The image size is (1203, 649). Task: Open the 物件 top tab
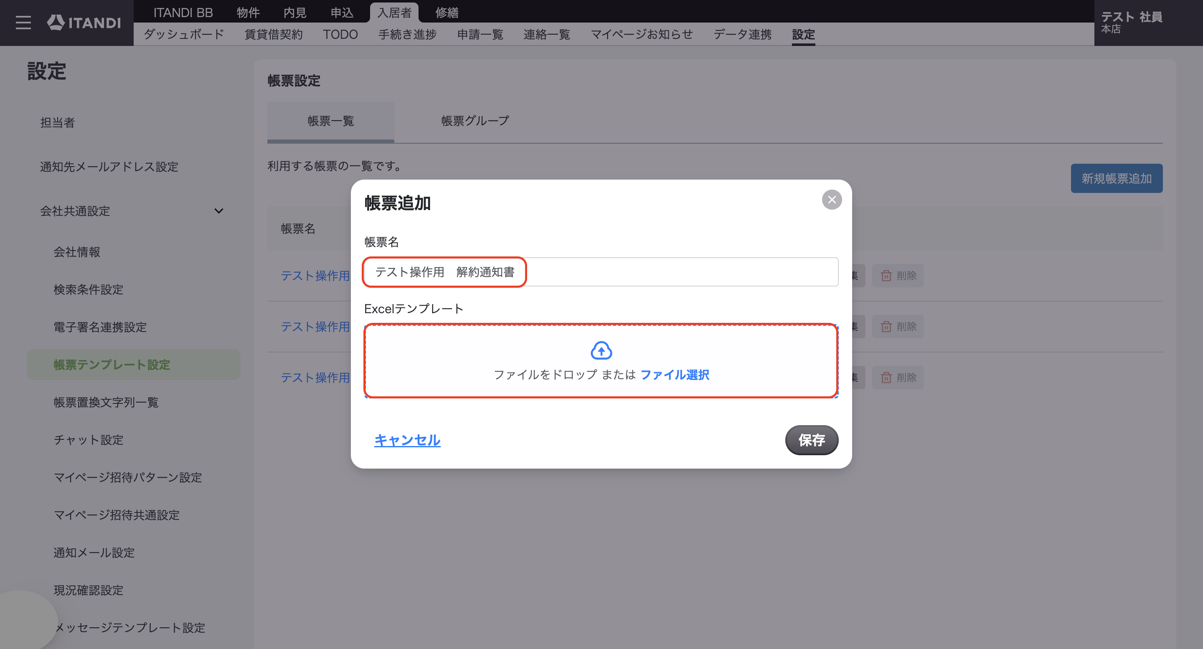click(248, 12)
